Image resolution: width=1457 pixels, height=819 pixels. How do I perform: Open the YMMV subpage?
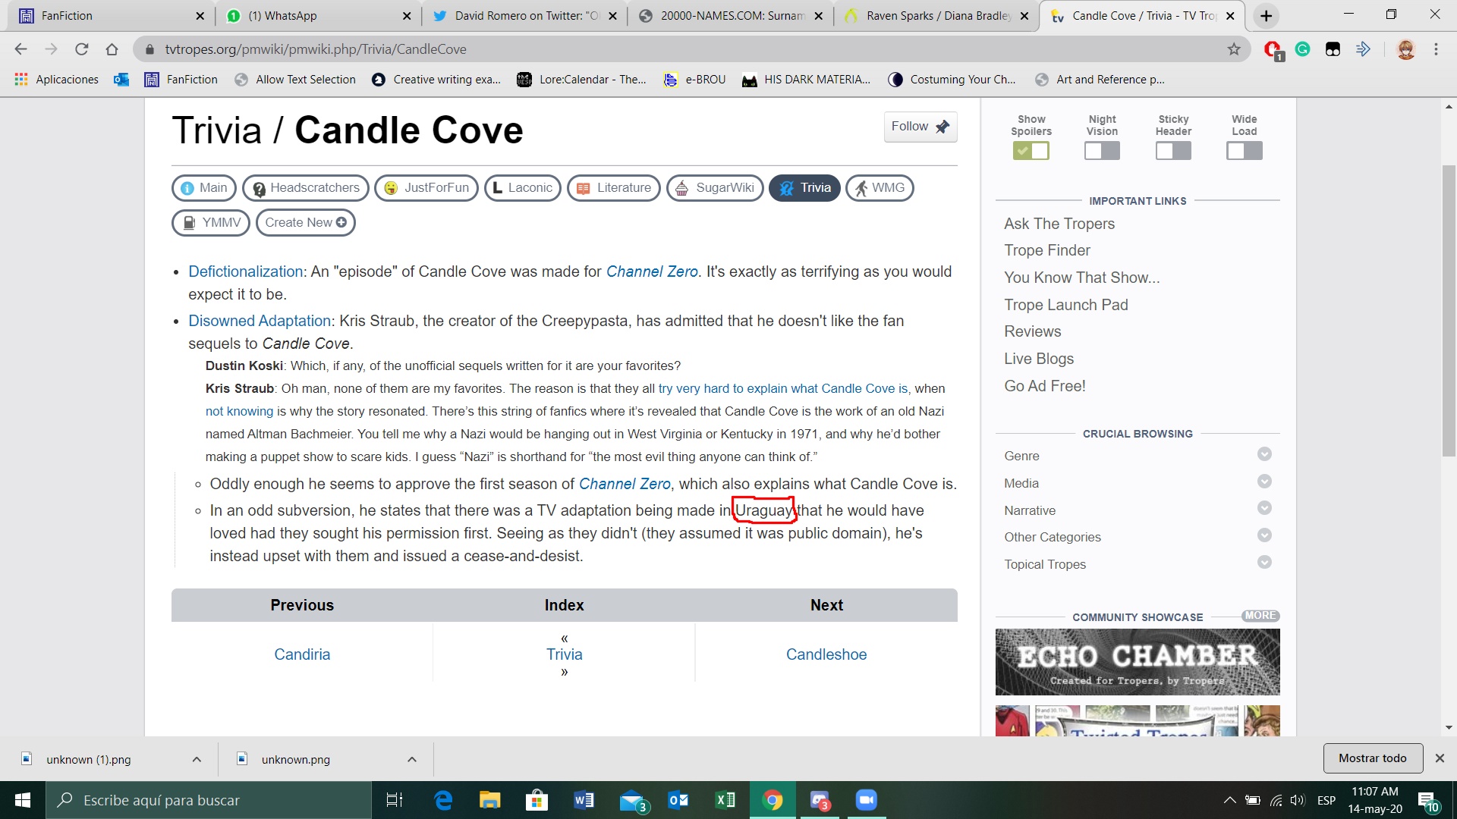(x=211, y=223)
